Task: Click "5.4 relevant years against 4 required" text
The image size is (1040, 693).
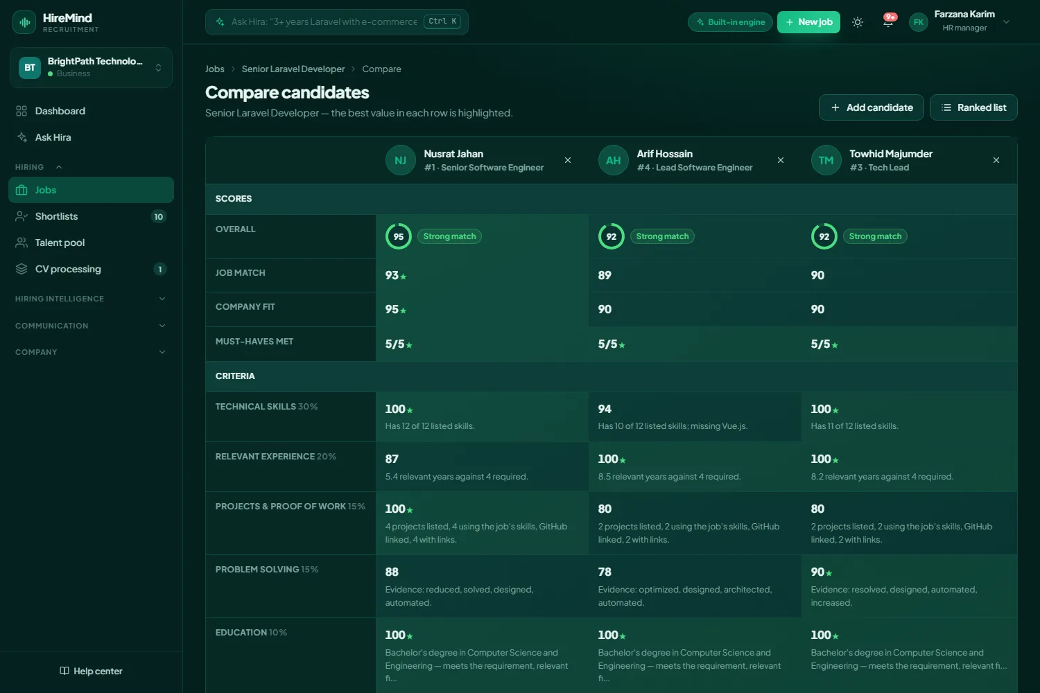Action: coord(457,477)
